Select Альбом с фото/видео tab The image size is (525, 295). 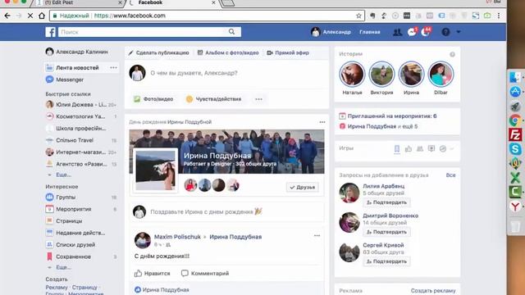click(x=228, y=52)
